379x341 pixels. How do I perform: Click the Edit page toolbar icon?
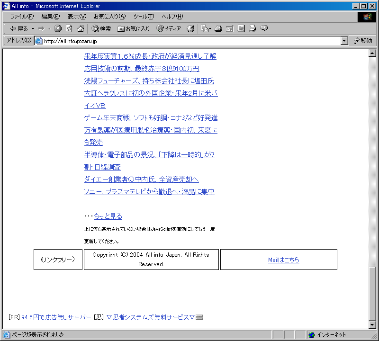click(x=230, y=28)
